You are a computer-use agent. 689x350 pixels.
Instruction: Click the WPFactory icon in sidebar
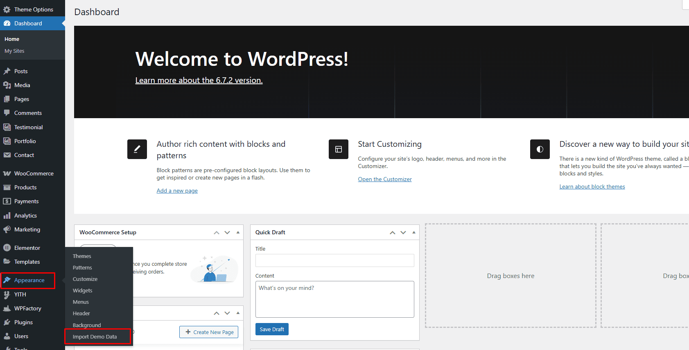7,308
